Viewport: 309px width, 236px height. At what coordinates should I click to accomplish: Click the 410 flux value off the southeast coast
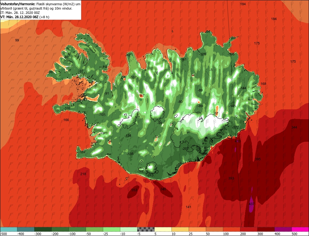pyautogui.click(x=238, y=141)
